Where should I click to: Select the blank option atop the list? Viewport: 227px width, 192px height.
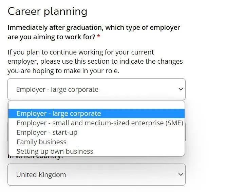[96, 105]
